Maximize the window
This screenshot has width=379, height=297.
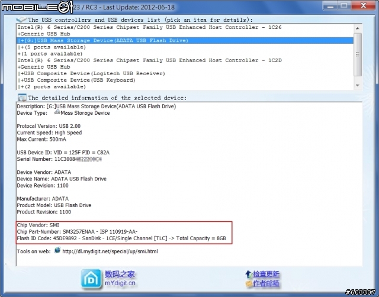coord(344,6)
